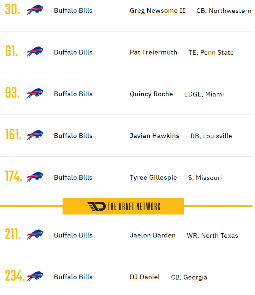This screenshot has height=295, width=255.
Task: Click the Bills logo beside pick 61
Action: pos(35,52)
